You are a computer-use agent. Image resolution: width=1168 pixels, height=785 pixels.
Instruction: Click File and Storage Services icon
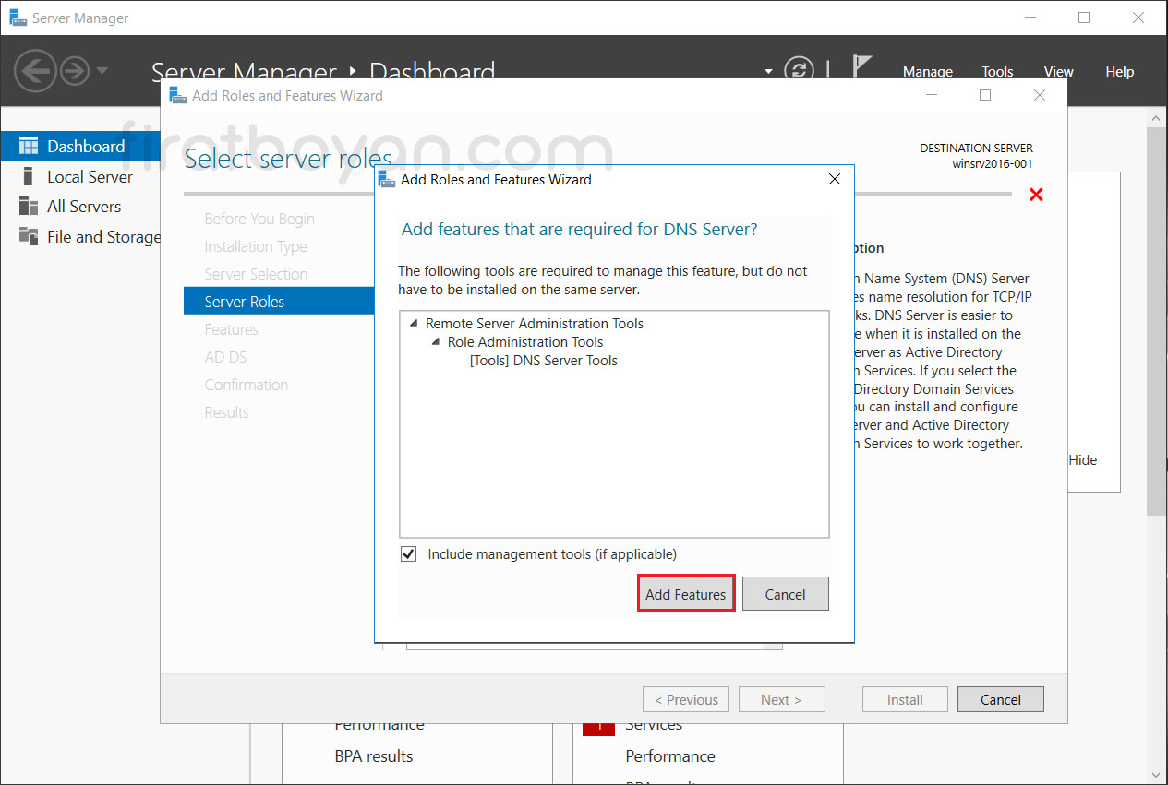point(29,236)
